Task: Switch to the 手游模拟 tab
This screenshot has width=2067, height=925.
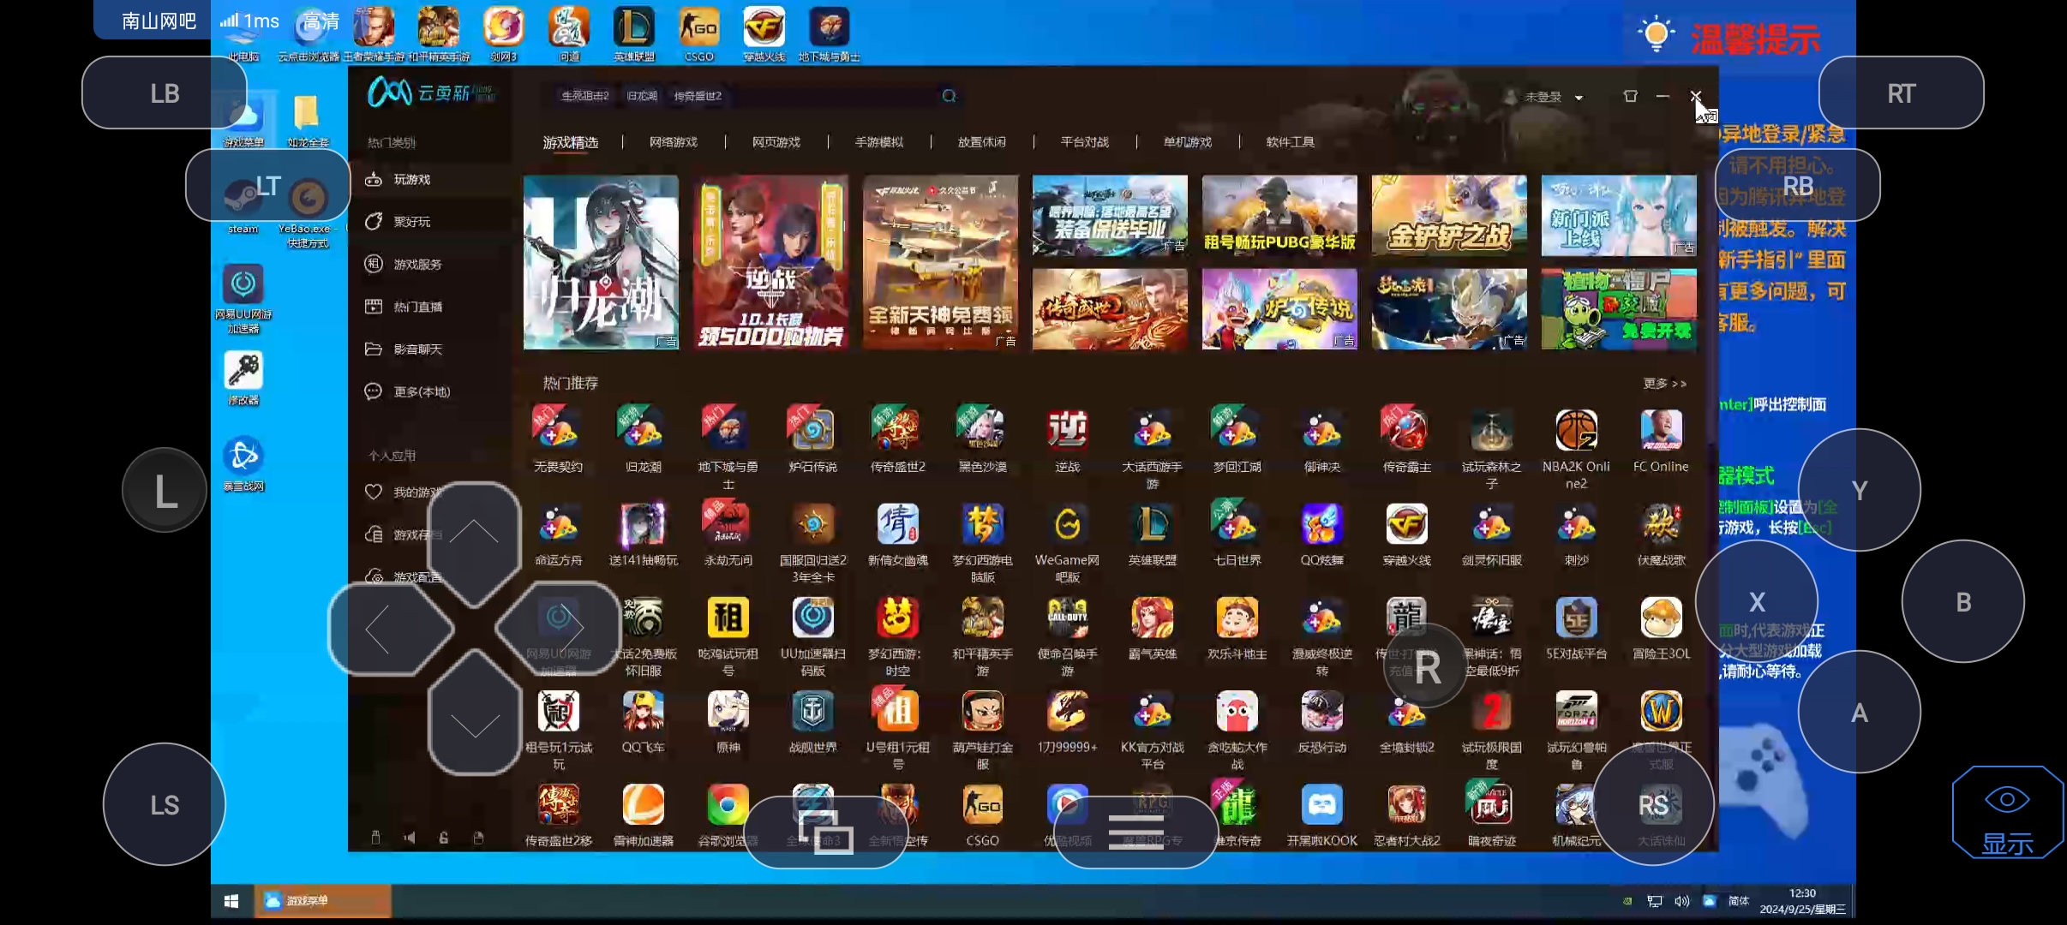Action: click(879, 142)
